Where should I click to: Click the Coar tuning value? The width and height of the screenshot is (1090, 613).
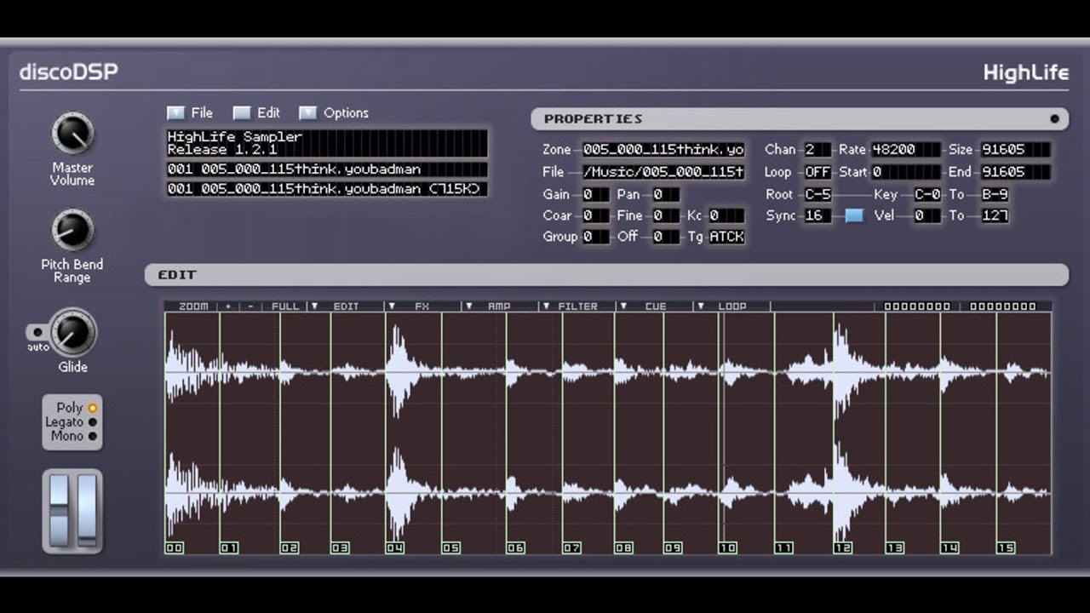point(595,216)
